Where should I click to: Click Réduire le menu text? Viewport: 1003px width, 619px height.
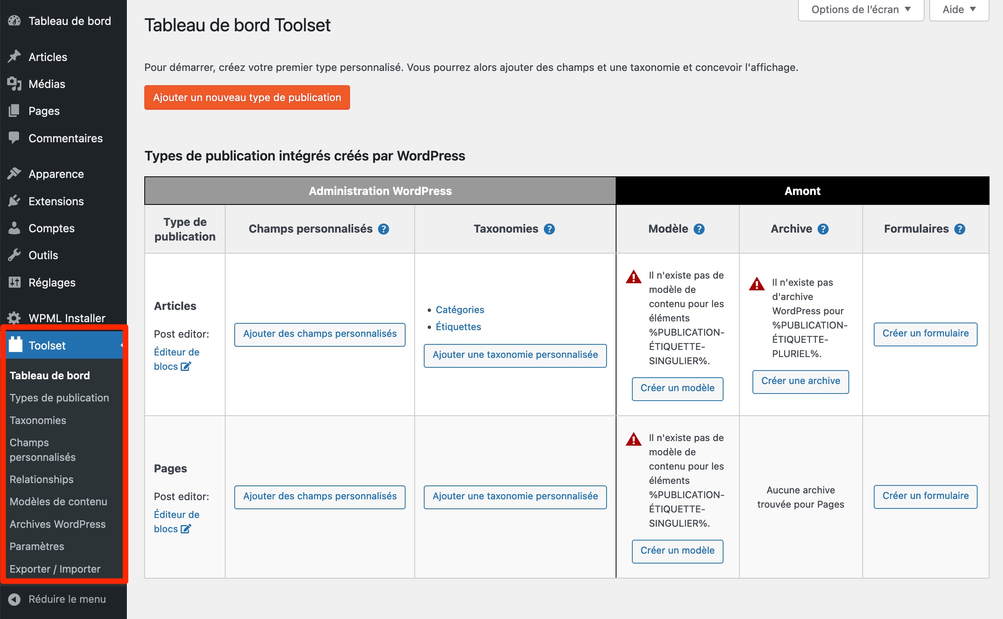click(67, 599)
